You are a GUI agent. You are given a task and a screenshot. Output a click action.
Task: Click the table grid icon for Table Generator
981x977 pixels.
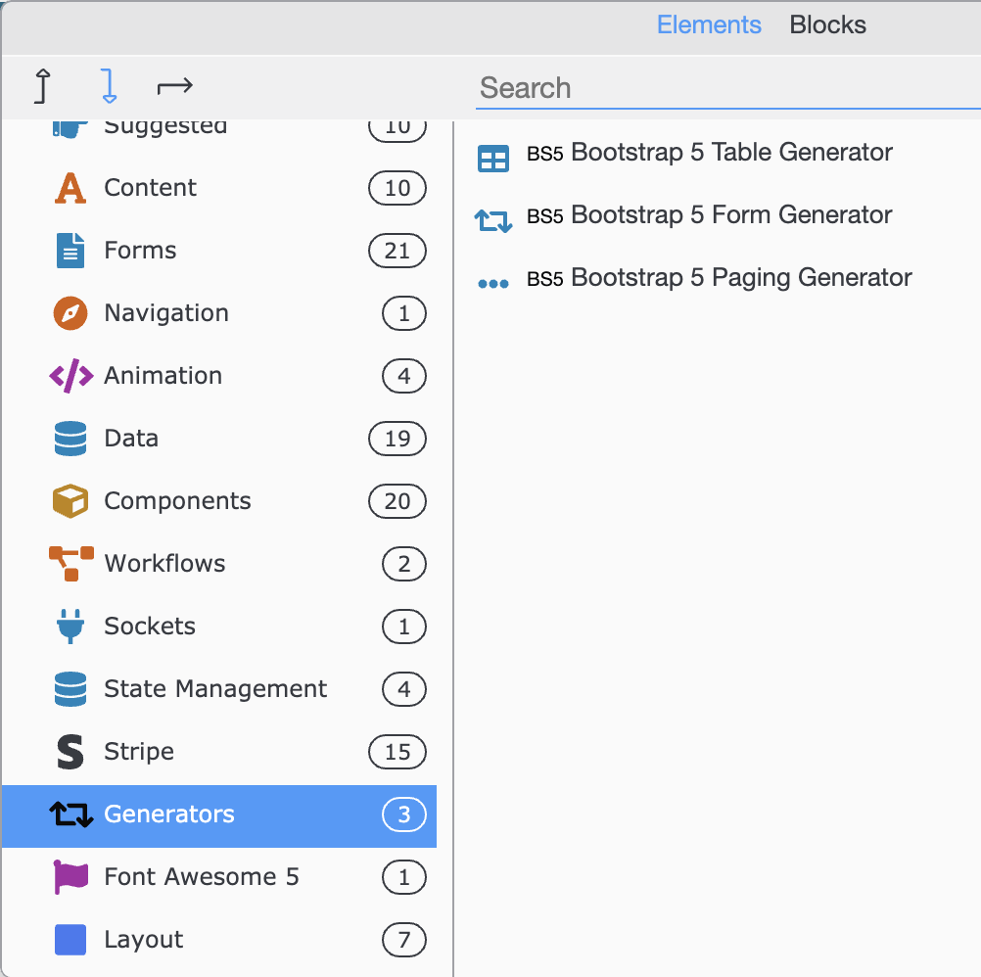tap(493, 159)
